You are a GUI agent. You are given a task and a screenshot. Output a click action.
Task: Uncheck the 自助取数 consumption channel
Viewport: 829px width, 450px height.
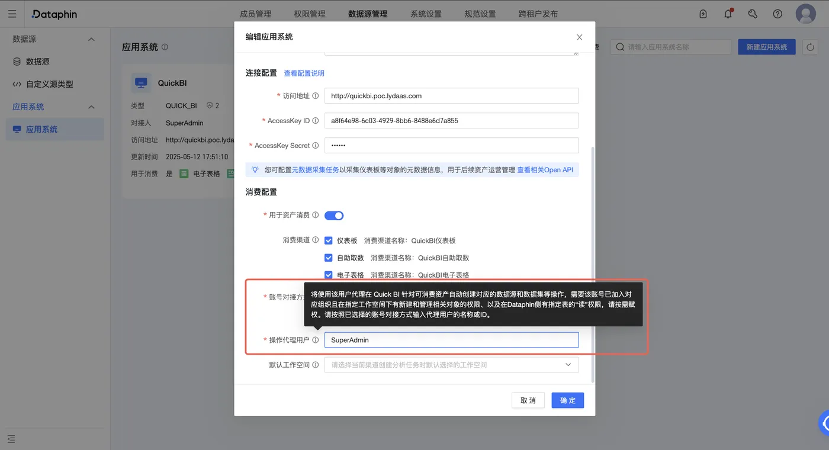(x=328, y=258)
